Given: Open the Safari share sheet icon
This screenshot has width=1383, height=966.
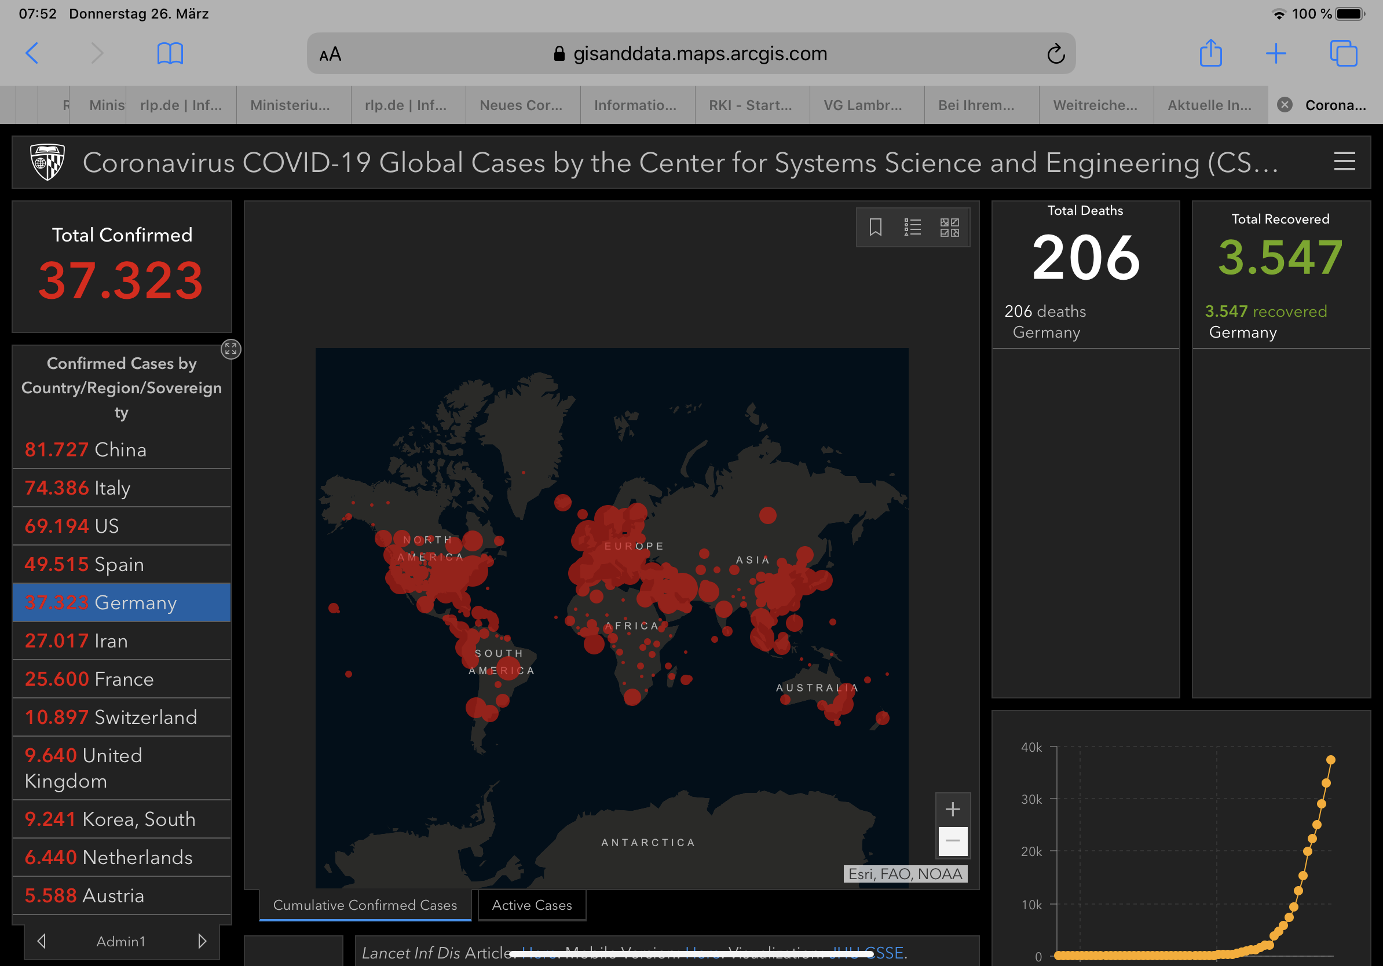Looking at the screenshot, I should (1210, 52).
